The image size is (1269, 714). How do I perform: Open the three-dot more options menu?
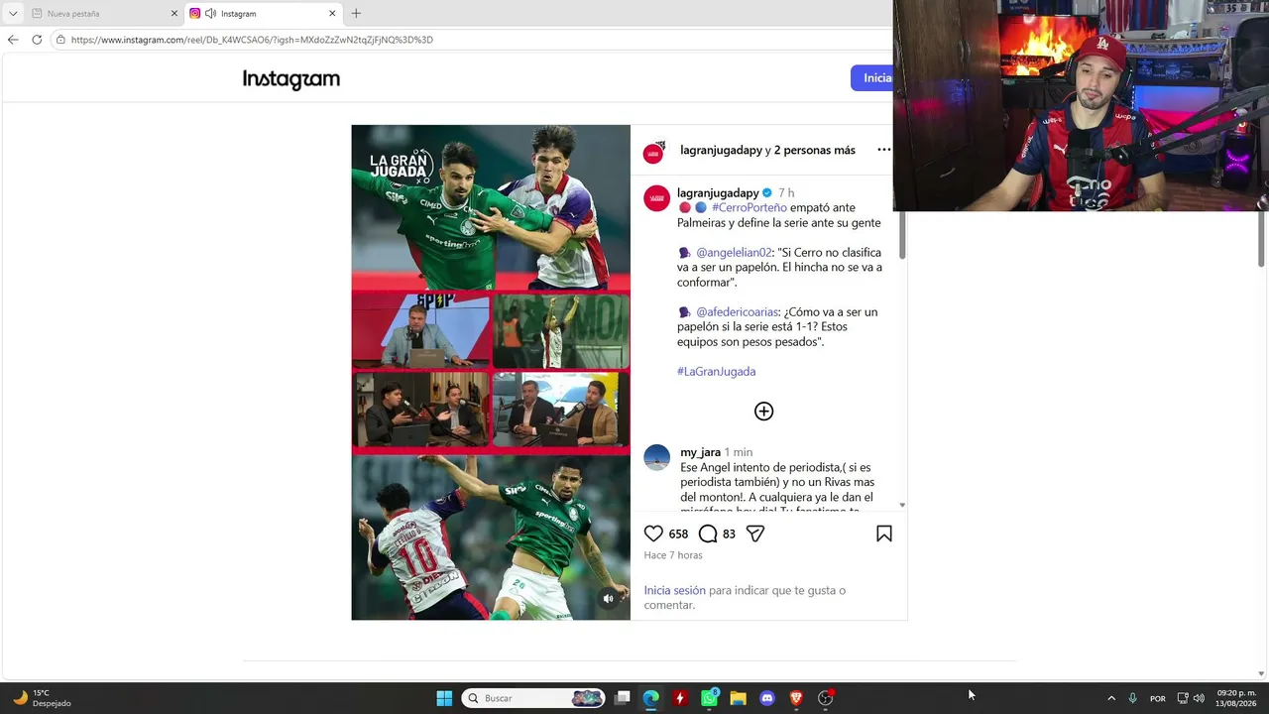coord(883,150)
